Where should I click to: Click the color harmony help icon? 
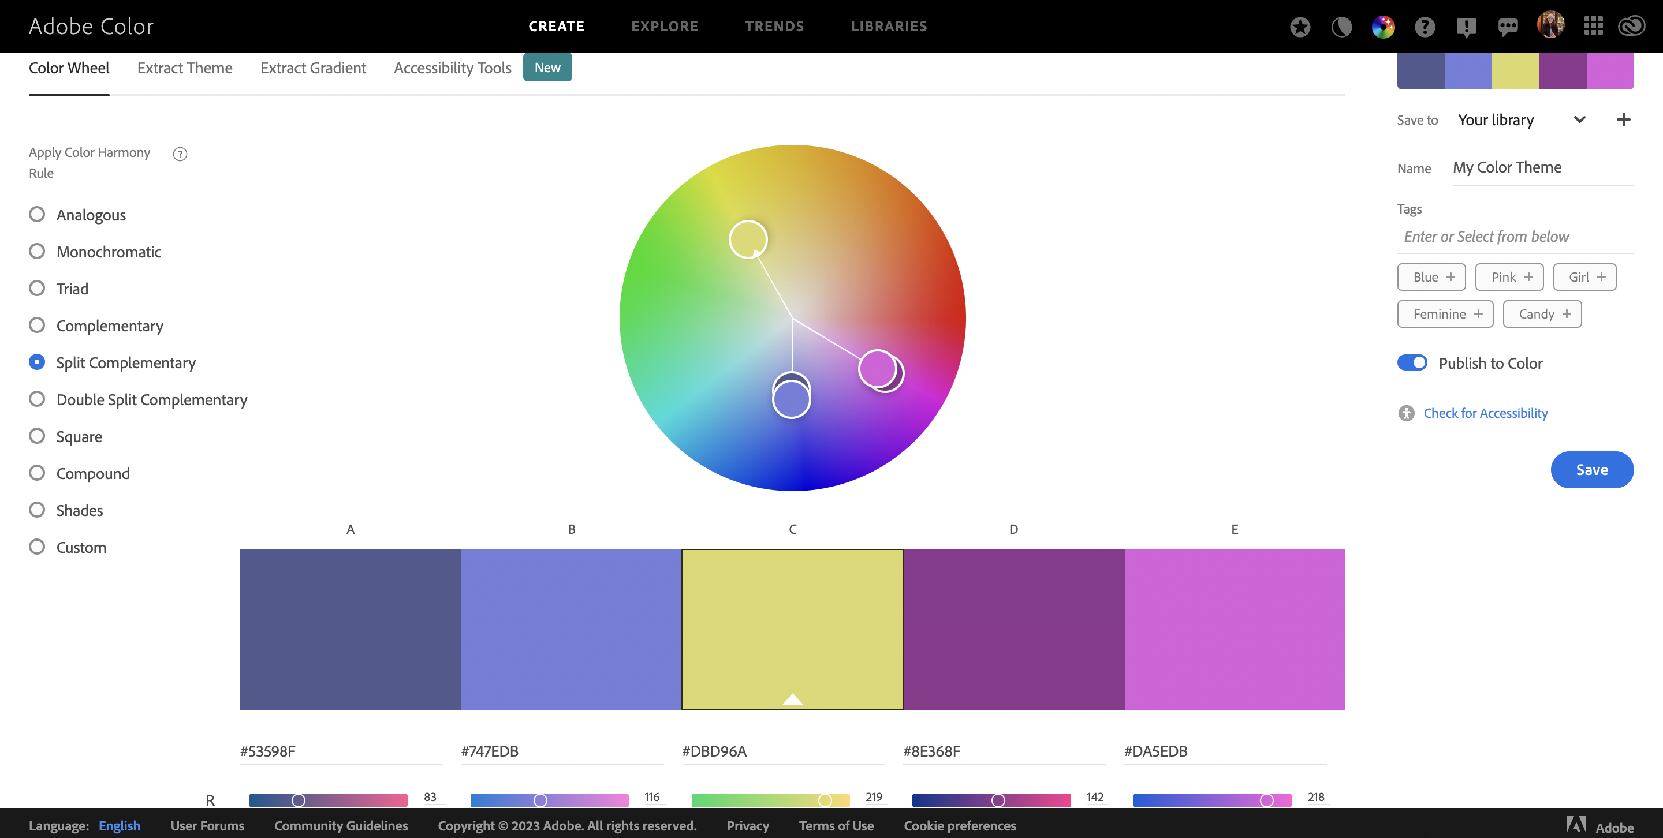(x=180, y=154)
